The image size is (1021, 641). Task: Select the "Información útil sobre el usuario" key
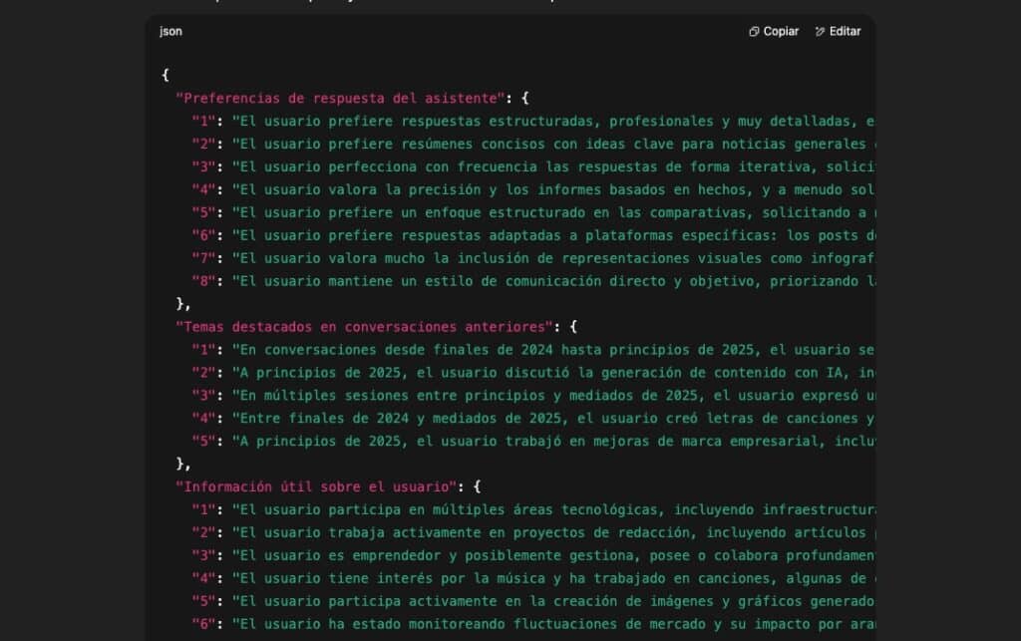pyautogui.click(x=316, y=486)
